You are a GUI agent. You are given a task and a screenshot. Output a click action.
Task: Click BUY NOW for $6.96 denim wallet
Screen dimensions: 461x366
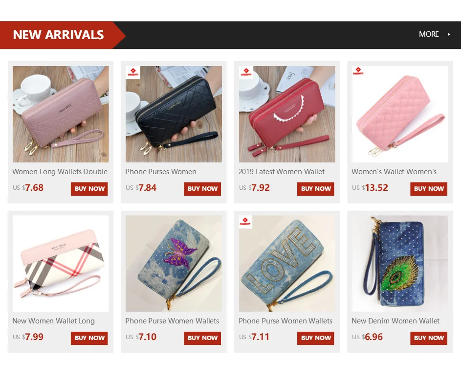click(x=429, y=338)
